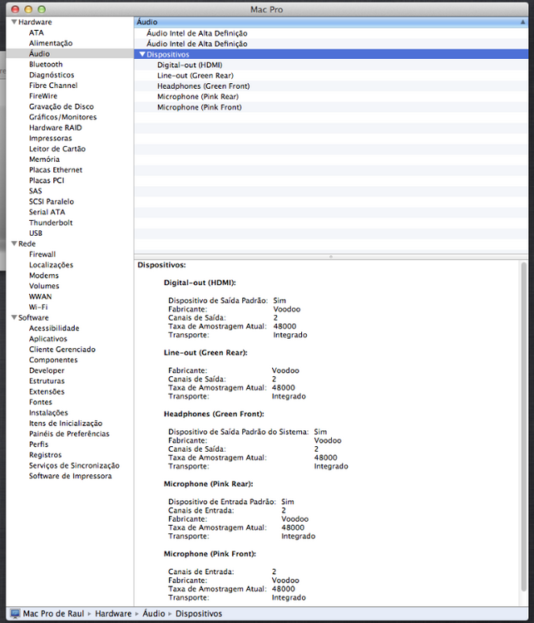
Task: Open Gravação de Disco entry
Action: point(62,106)
